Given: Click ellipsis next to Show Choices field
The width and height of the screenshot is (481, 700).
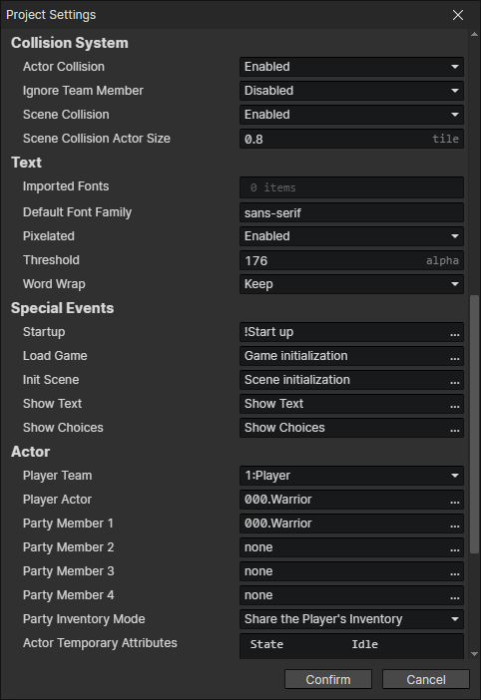Looking at the screenshot, I should pos(455,428).
